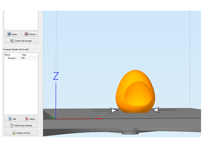Click the red X axis line
The image size is (203, 152).
pos(78,119)
